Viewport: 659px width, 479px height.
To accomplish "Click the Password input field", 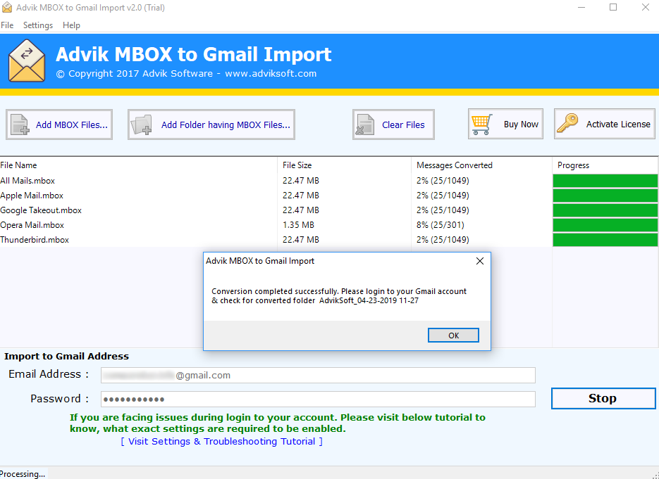I will (318, 399).
